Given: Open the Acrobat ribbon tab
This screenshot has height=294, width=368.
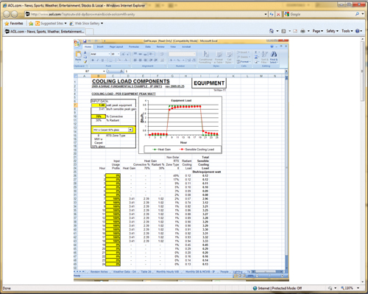Looking at the screenshot, I should tap(186, 46).
